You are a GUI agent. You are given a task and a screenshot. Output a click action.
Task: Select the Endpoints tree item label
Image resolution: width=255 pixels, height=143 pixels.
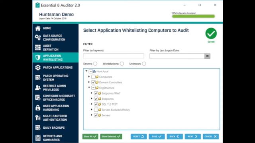tap(108, 99)
